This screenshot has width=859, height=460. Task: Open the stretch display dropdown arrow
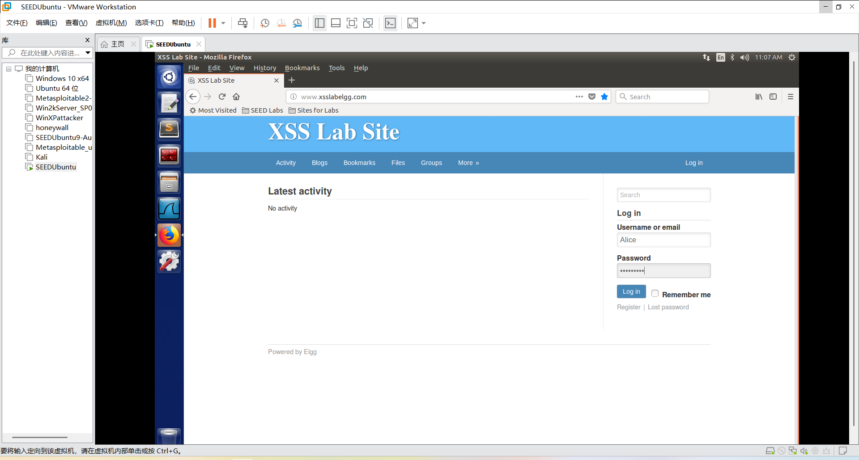pyautogui.click(x=424, y=23)
